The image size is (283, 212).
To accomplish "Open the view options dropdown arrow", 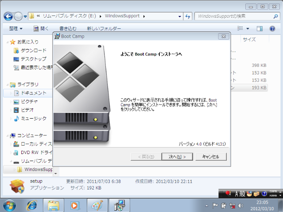I will 248,28.
